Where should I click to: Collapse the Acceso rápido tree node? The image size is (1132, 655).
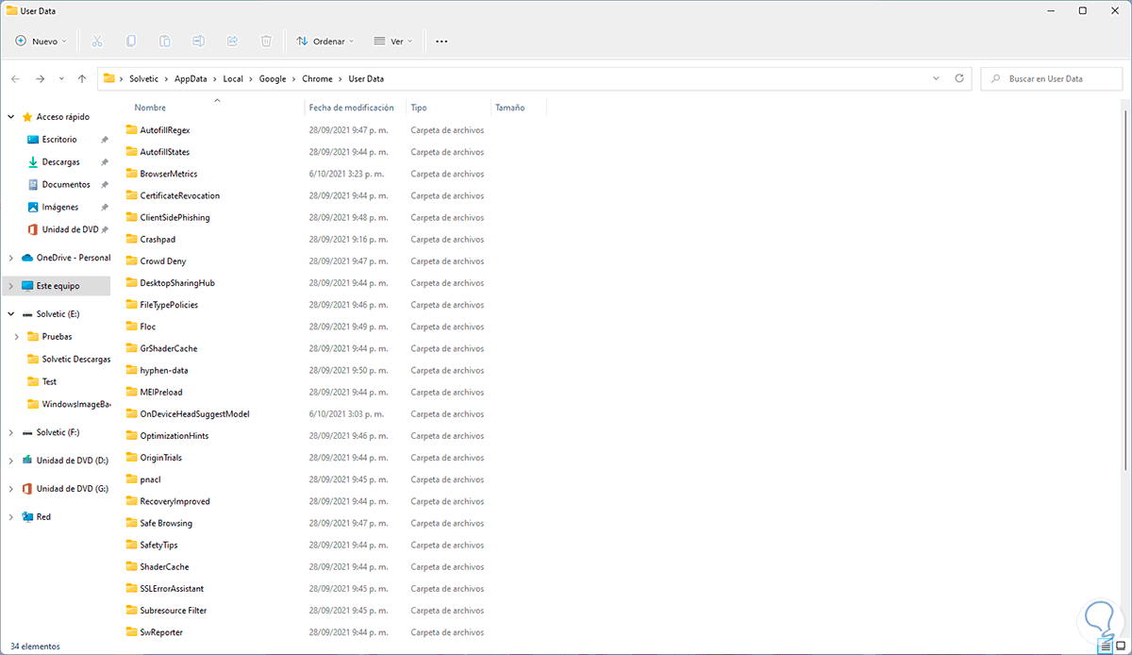pyautogui.click(x=11, y=117)
